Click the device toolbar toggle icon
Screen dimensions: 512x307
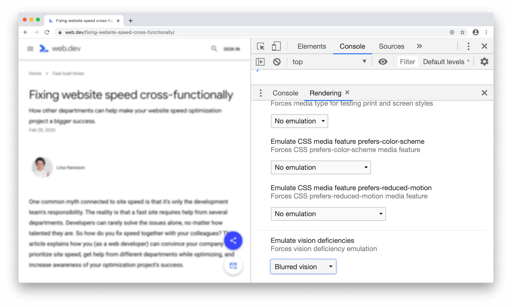pos(276,46)
